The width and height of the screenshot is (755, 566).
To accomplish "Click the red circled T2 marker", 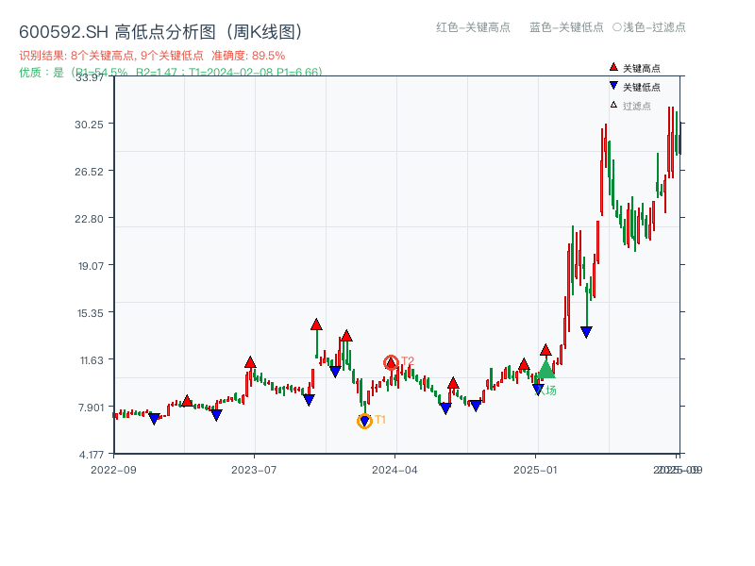I will pyautogui.click(x=391, y=360).
